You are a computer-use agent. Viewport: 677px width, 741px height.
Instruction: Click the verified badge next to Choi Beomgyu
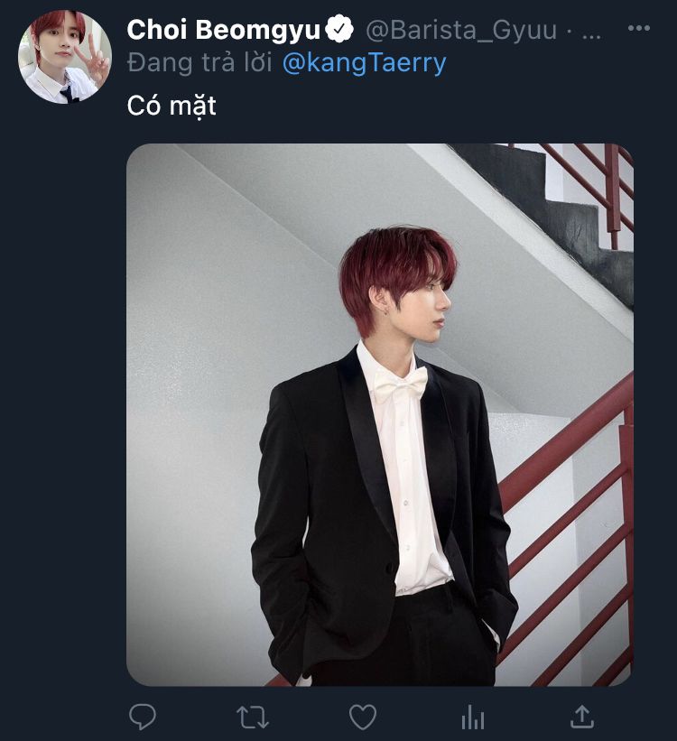pos(339,30)
